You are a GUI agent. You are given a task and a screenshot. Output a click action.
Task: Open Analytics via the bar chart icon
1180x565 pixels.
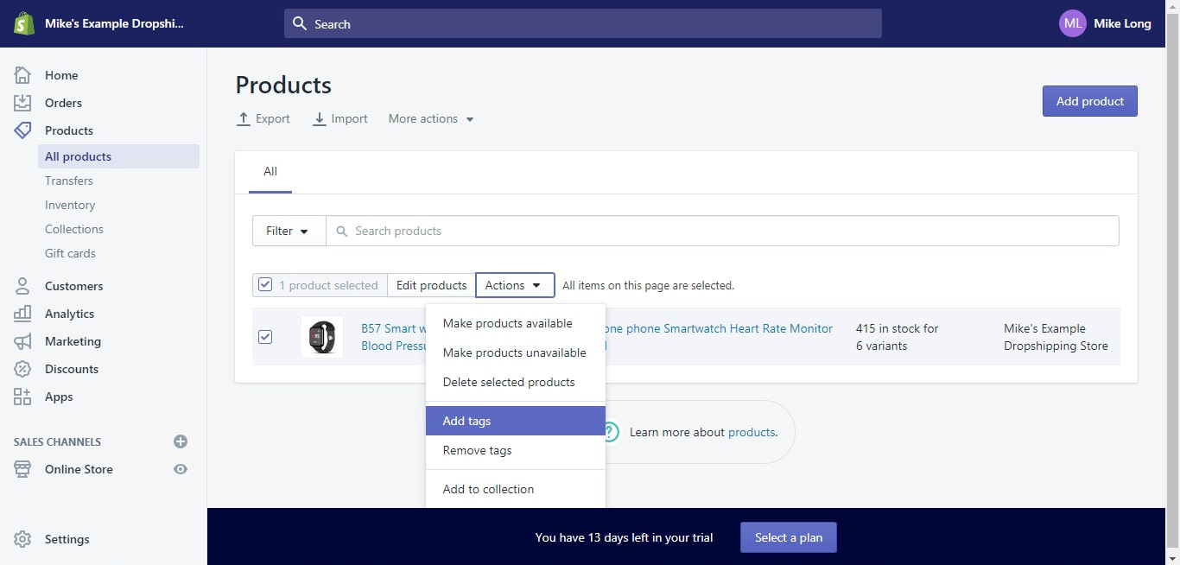click(x=22, y=314)
